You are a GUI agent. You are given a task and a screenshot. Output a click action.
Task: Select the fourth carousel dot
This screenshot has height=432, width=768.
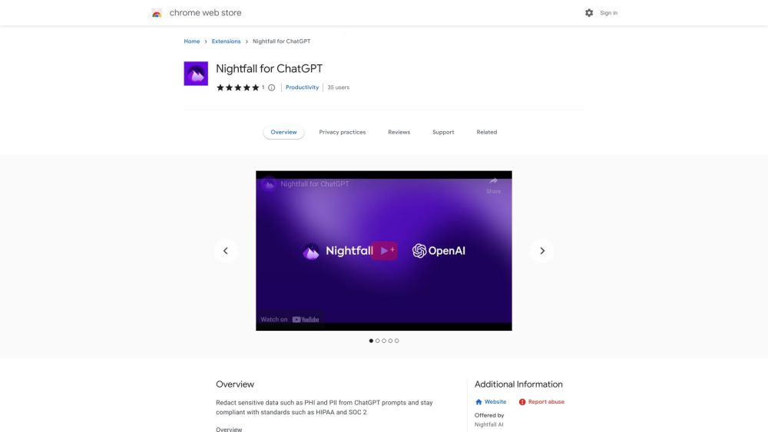tap(390, 341)
